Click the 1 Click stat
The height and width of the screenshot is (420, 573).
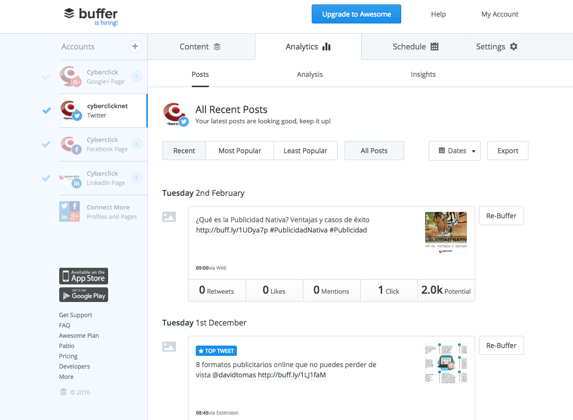(389, 290)
